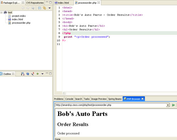Open the Spring Beans tab
This screenshot has height=140, width=177.
115,99
